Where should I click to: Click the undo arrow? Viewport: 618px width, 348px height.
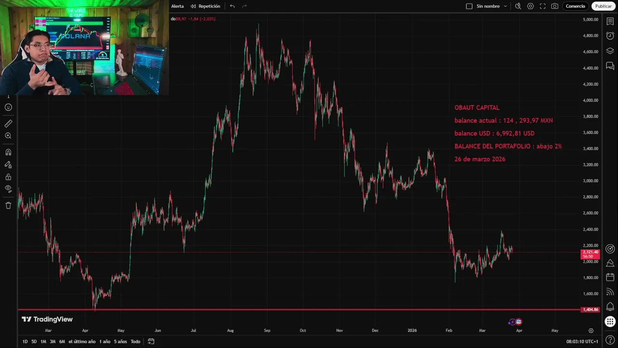tap(232, 6)
